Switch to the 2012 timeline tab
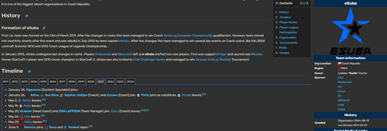This screenshot has width=387, height=131. click(x=15, y=82)
